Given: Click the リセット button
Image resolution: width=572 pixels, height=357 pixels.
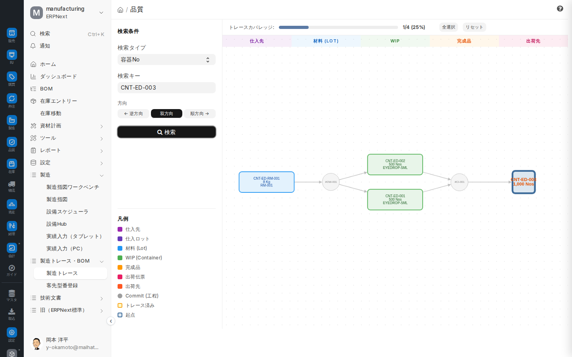Looking at the screenshot, I should 474,27.
